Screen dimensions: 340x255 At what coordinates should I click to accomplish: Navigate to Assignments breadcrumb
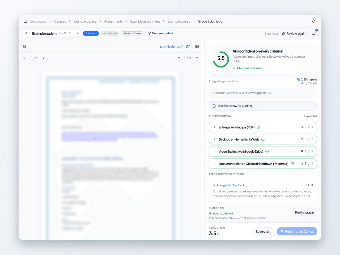[113, 21]
